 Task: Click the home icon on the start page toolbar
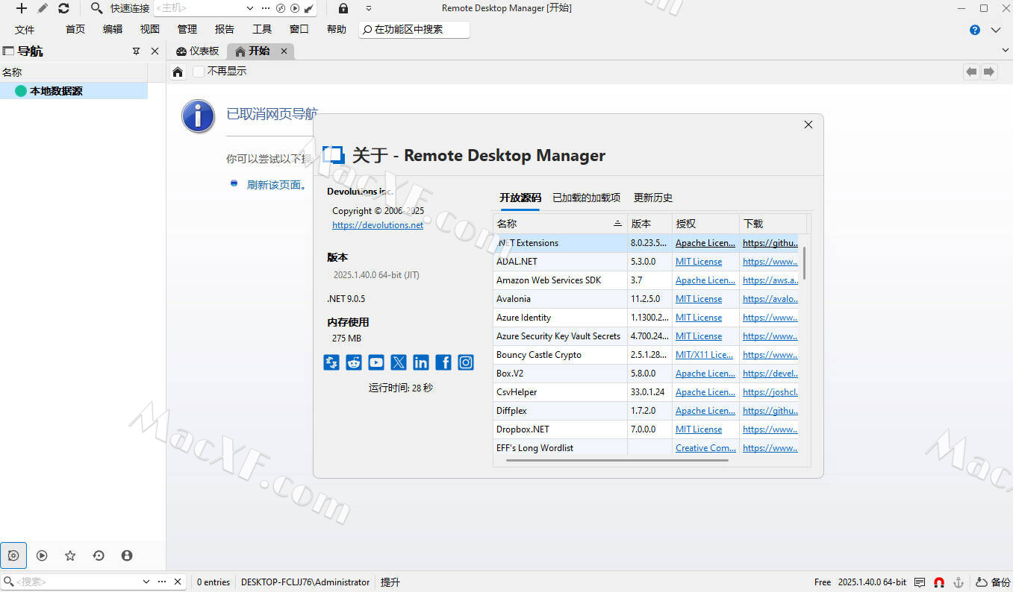(178, 72)
